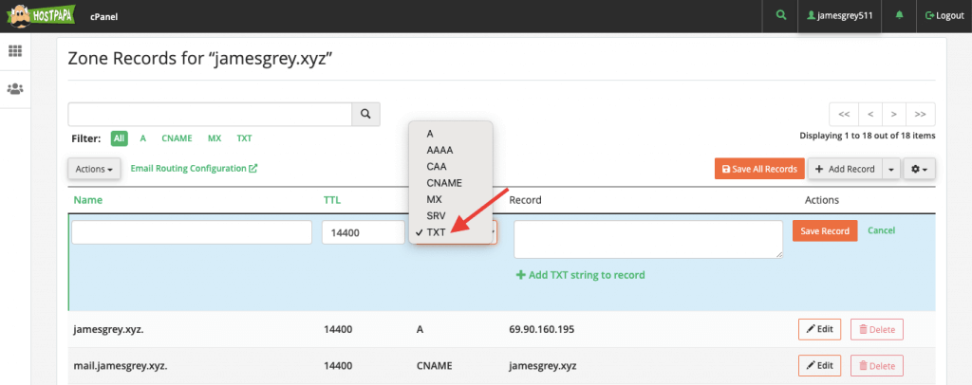Image resolution: width=972 pixels, height=385 pixels.
Task: Click the new record Name field
Action: click(192, 232)
